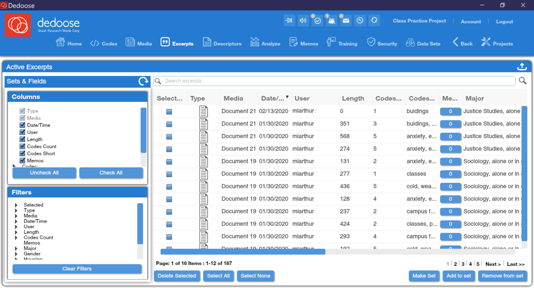The height and width of the screenshot is (288, 534).
Task: Open the Analyze tools
Action: [265, 43]
